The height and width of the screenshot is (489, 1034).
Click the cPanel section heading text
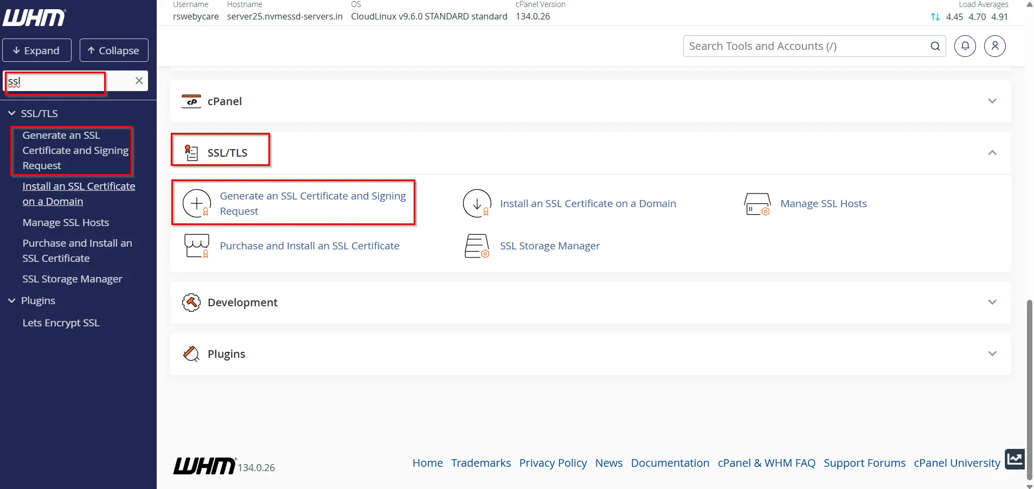(224, 101)
